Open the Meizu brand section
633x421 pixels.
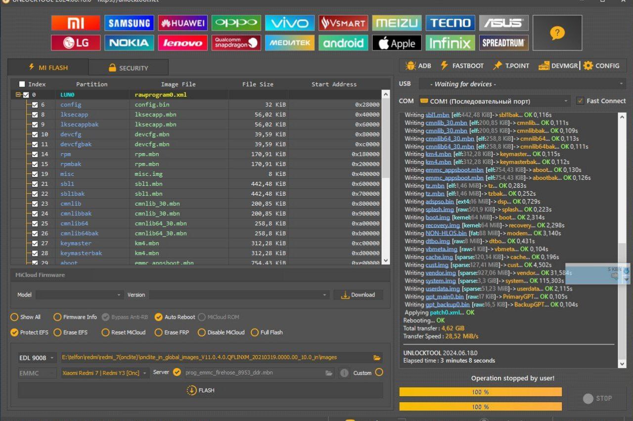[x=397, y=23]
